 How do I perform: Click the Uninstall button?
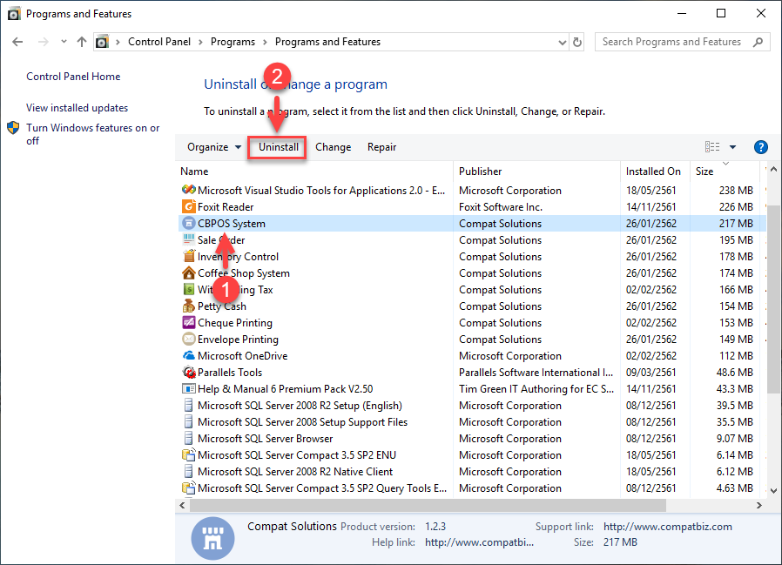coord(279,147)
